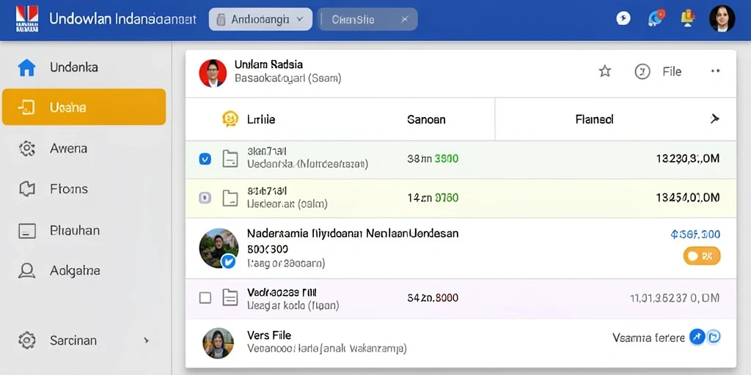Image resolution: width=751 pixels, height=375 pixels.
Task: Close the Cnensfie tab with the X
Action: [x=405, y=20]
